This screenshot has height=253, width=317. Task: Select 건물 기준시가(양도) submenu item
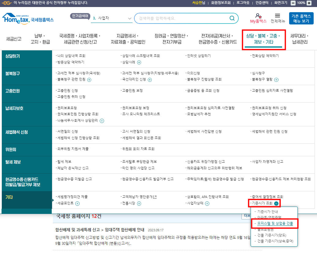(272, 235)
